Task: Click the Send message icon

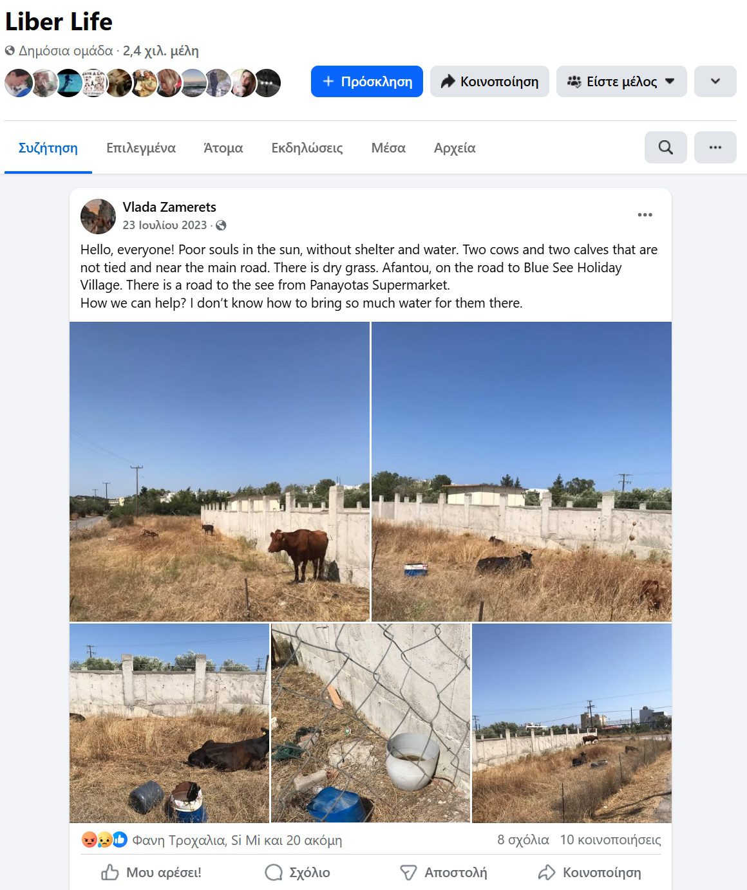Action: tap(408, 873)
